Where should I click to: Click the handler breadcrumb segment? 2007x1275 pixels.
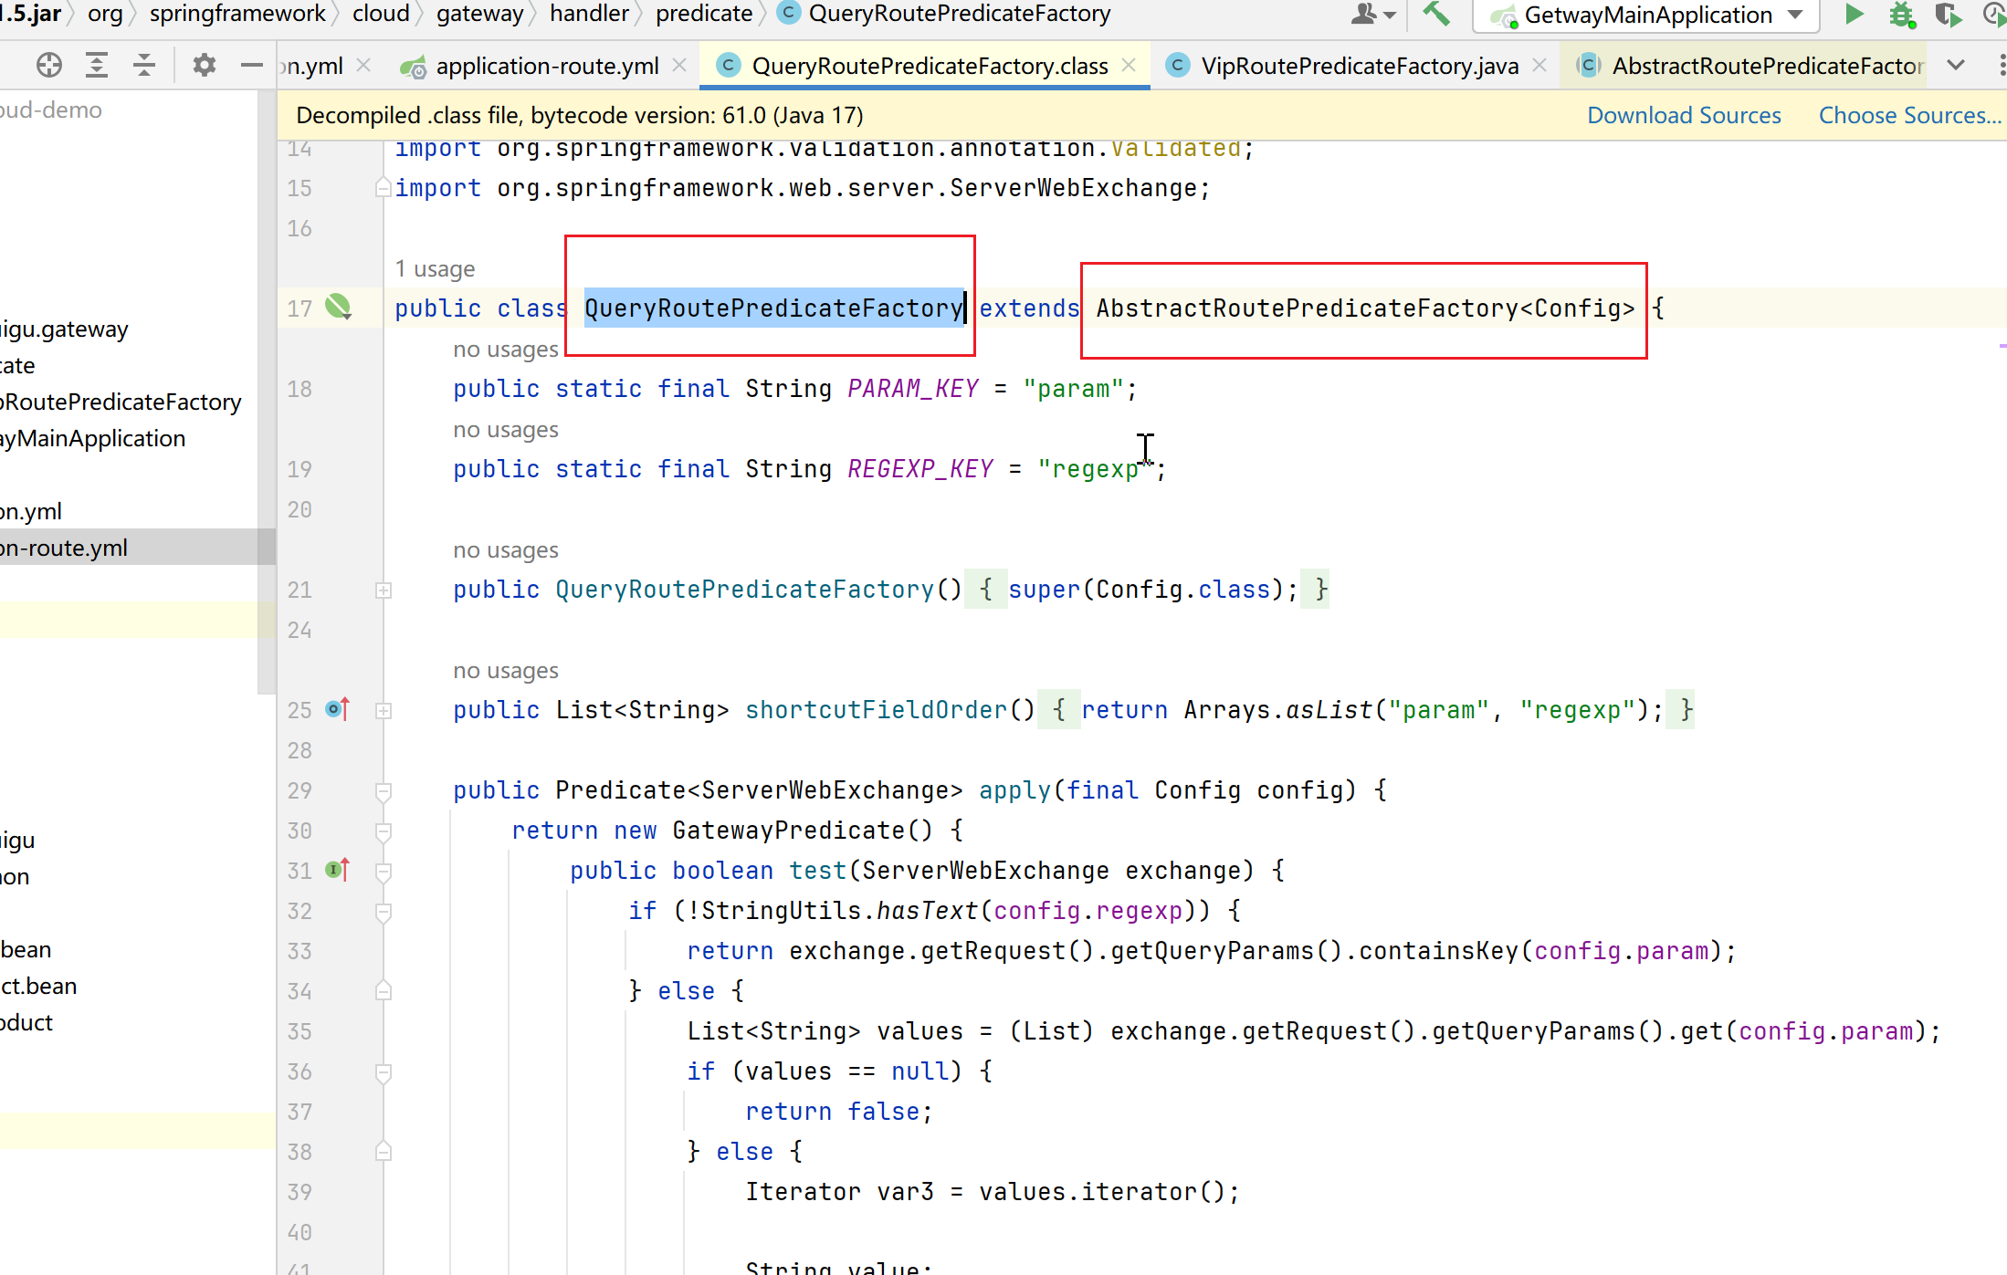pos(589,14)
